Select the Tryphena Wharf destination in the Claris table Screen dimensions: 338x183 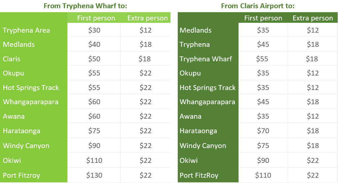coord(206,59)
